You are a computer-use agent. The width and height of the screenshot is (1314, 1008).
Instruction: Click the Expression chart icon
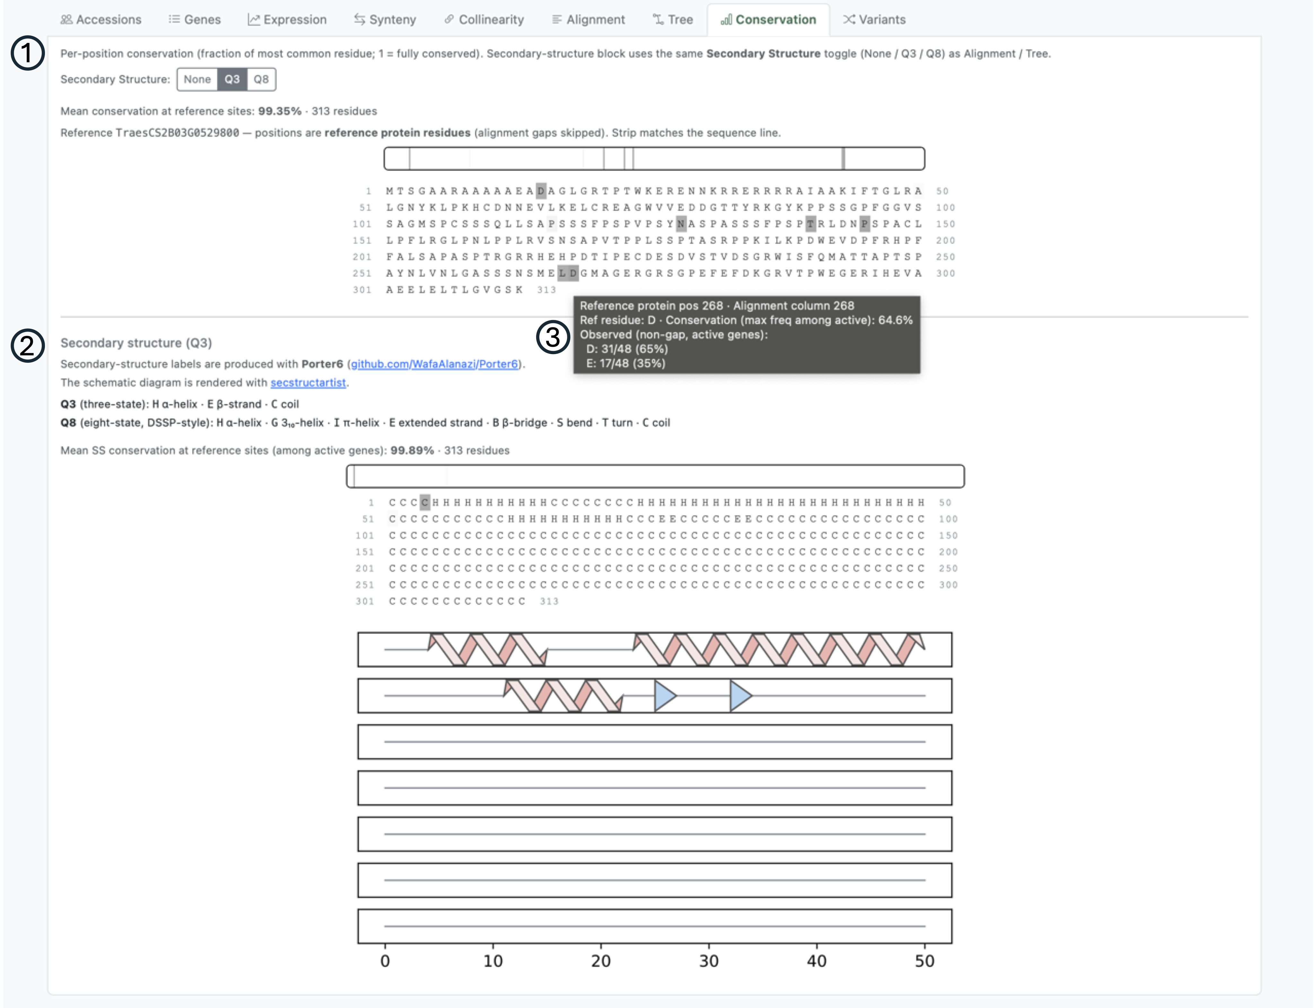click(x=254, y=20)
